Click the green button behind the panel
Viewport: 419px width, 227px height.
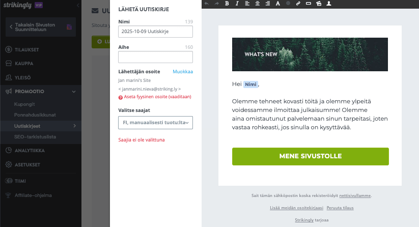[x=101, y=42]
